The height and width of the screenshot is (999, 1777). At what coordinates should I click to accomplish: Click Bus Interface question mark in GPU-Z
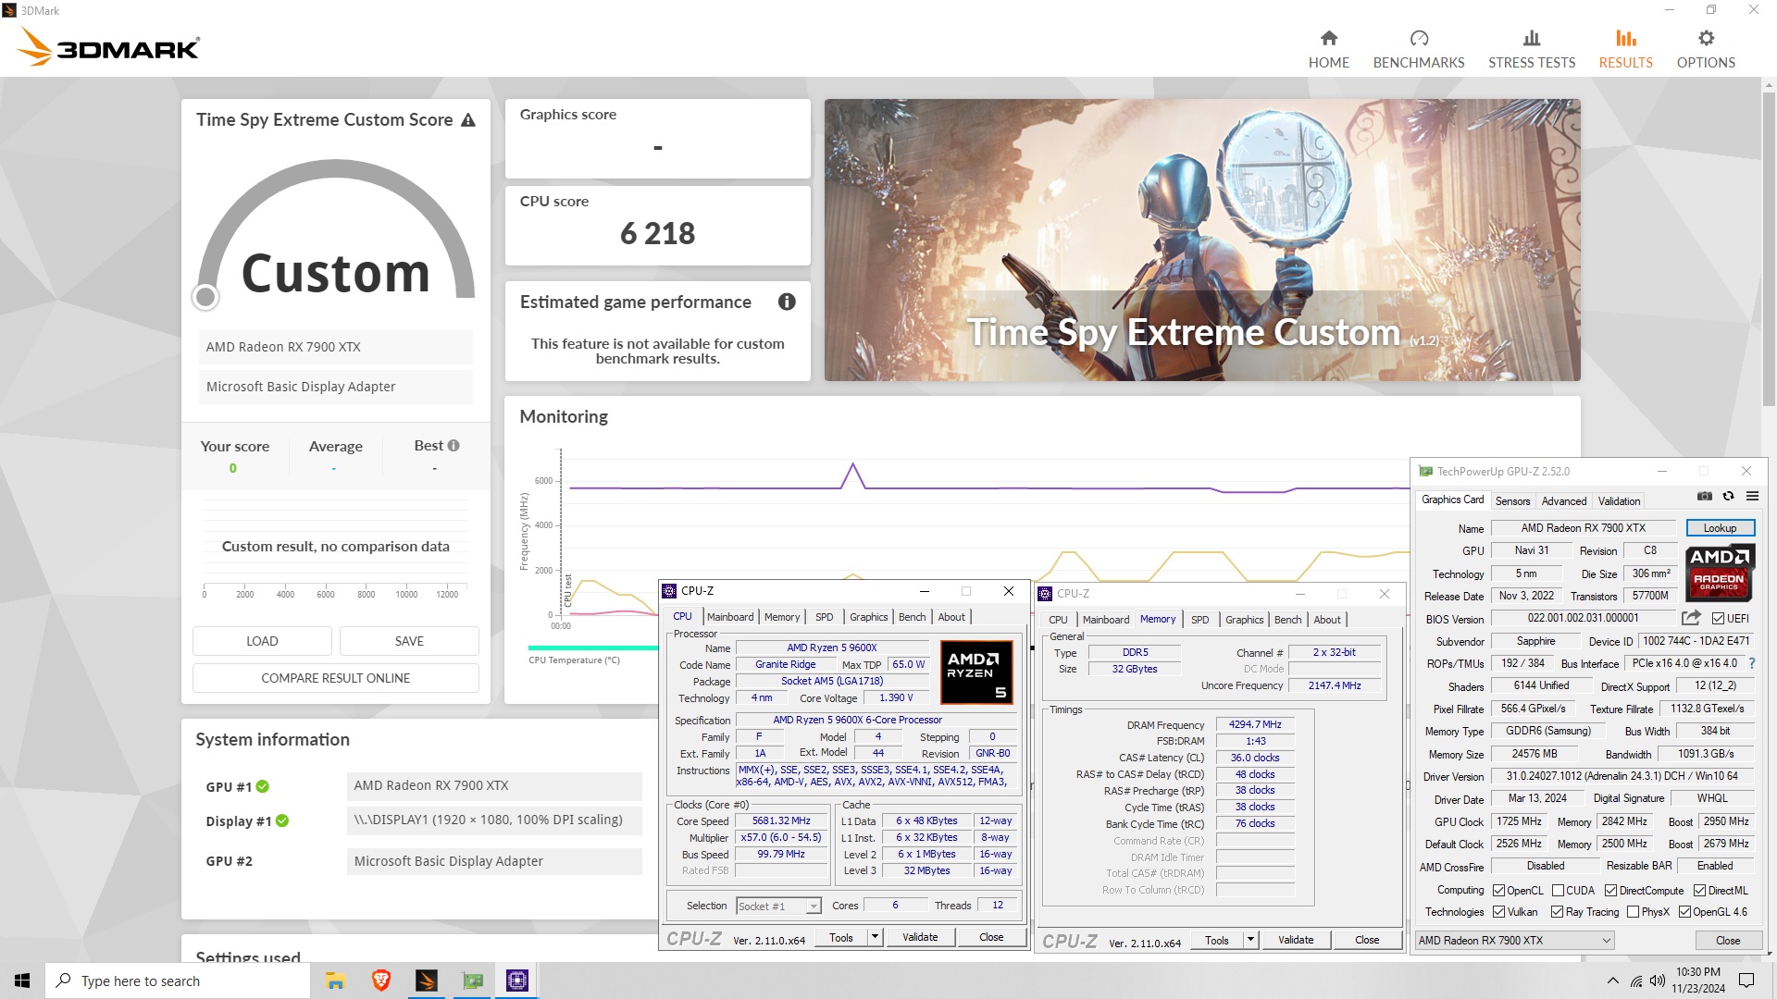[1752, 663]
